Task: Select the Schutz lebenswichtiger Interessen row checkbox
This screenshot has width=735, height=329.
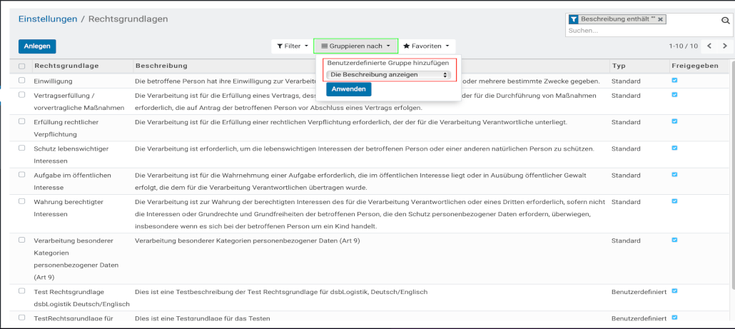Action: 22,148
